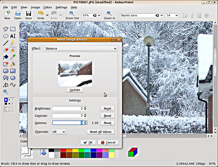Viewport: 218px width, 167px height.
Task: Open the Colors menu
Action: coord(47,7)
